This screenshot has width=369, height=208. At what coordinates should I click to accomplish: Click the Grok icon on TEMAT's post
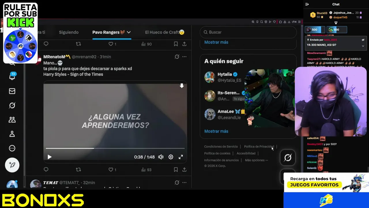pos(177,183)
